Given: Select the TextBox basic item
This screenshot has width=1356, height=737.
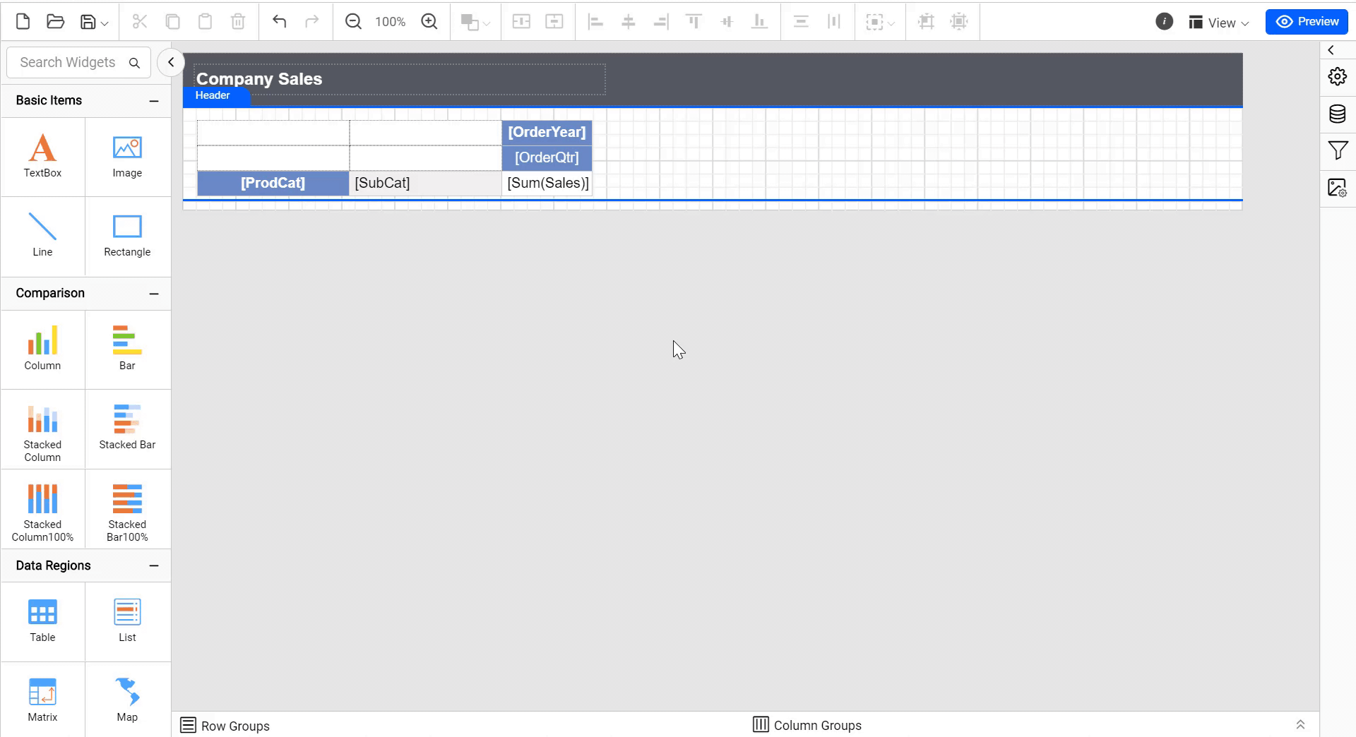Looking at the screenshot, I should (42, 156).
